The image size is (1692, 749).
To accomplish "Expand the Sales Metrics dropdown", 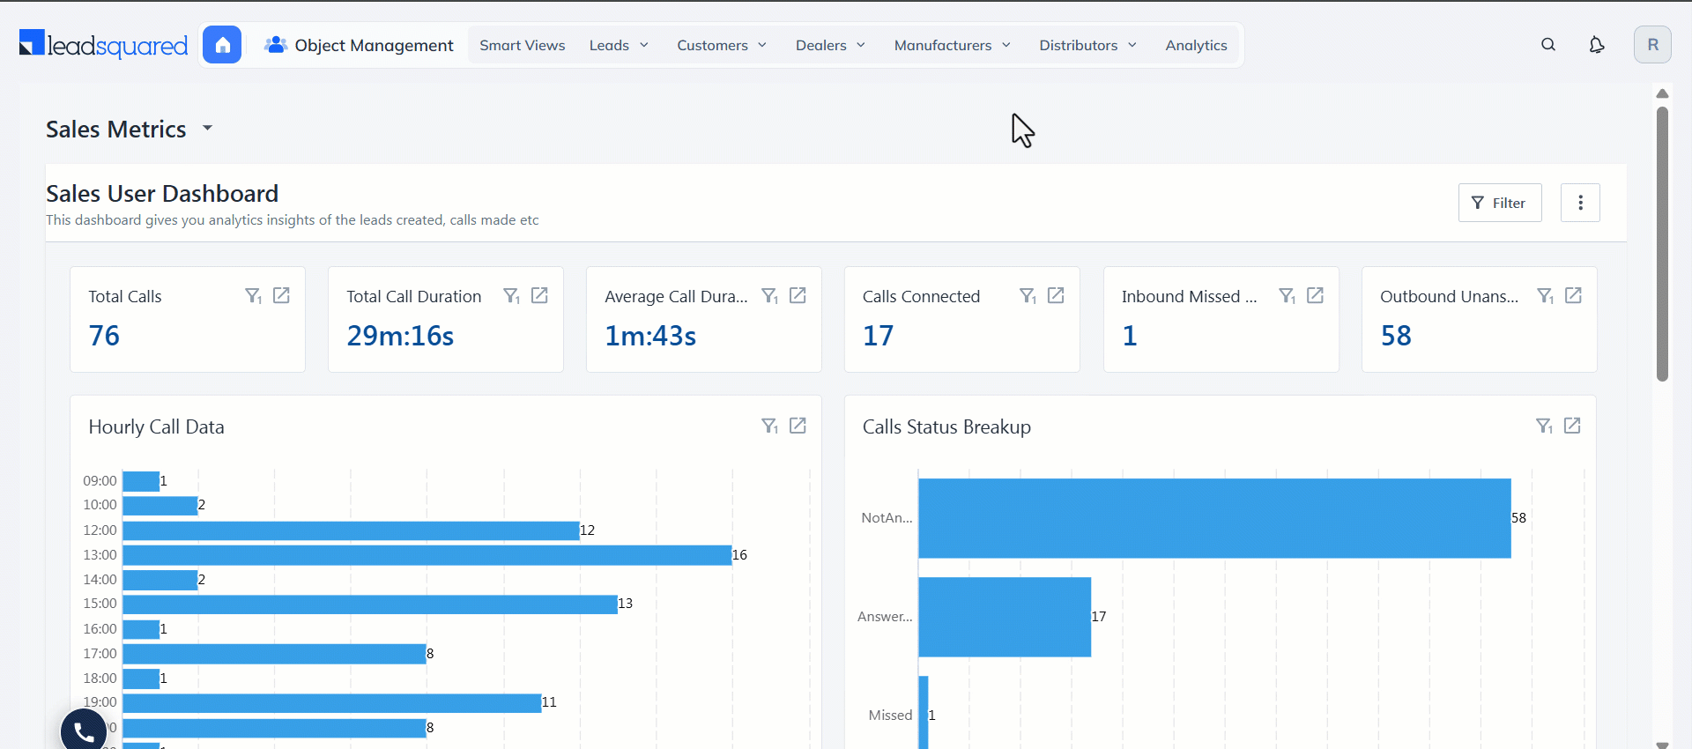I will click(x=207, y=129).
